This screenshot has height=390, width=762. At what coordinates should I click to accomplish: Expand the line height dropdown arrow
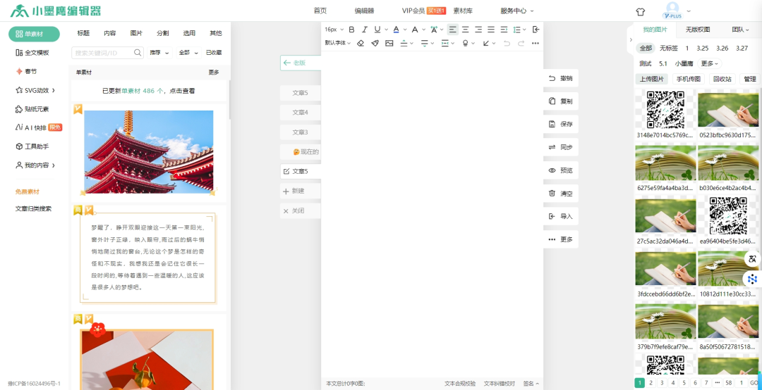point(526,30)
